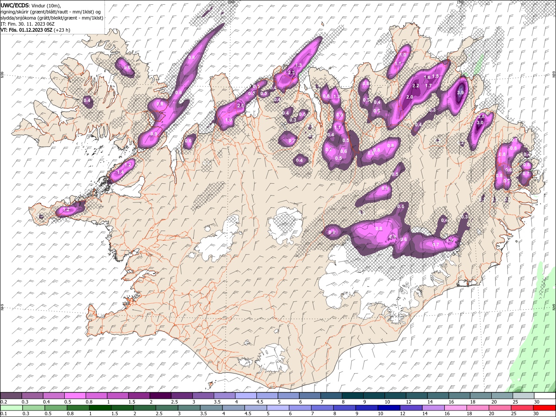Click the "1.7" precipitation value label
Viewport: 556px width, 417px height.
pyautogui.click(x=428, y=86)
